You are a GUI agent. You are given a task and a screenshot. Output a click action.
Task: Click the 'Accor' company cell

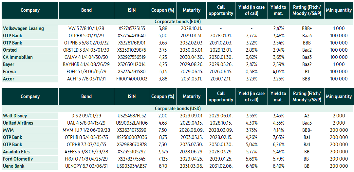click(x=30, y=79)
